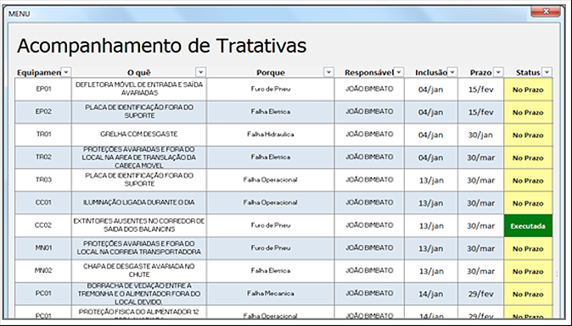The width and height of the screenshot is (572, 326).
Task: Select 15/fev deadline in EP01 row
Action: pos(481,90)
